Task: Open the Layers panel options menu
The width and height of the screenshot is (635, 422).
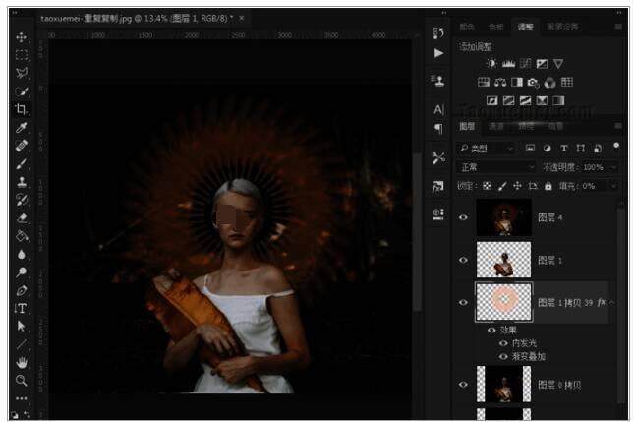Action: 618,126
